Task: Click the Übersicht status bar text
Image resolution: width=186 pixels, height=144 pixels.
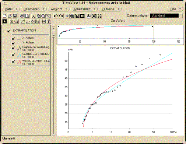Action: click(9, 138)
